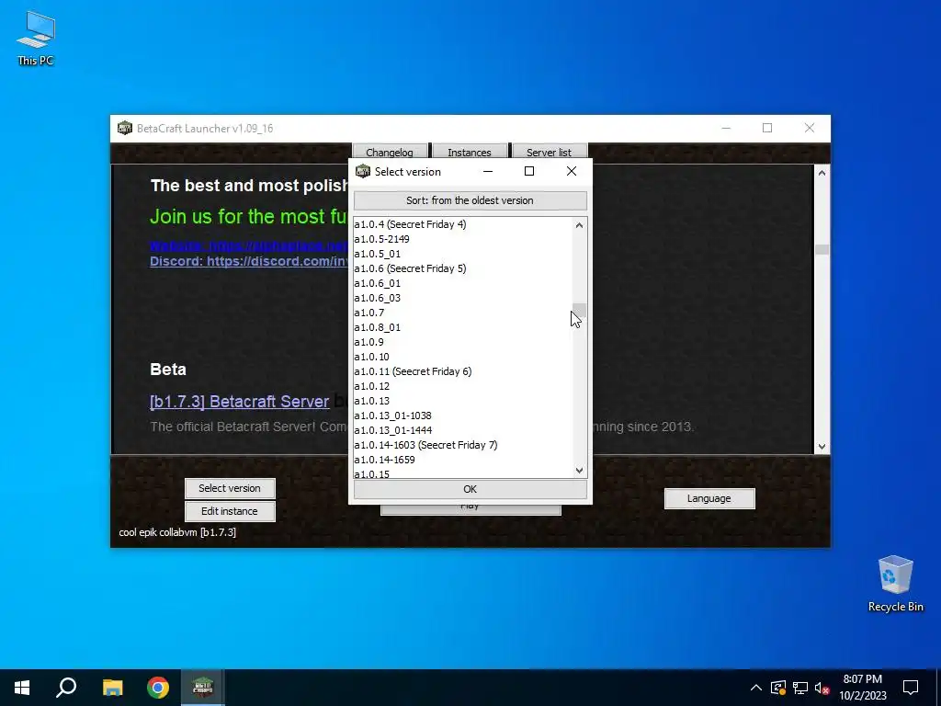The height and width of the screenshot is (706, 941).
Task: Open security warning tray icon
Action: (778, 688)
